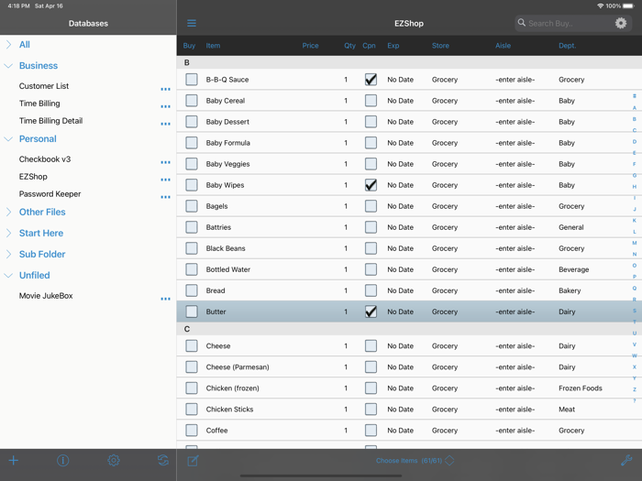Check Buy box for Butter
Viewport: 642px width, 481px height.
point(191,312)
